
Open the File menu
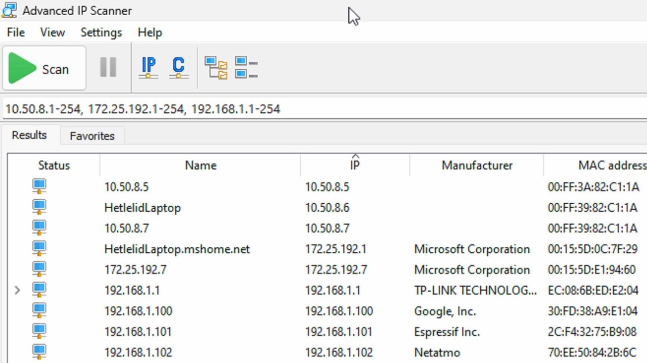[16, 32]
